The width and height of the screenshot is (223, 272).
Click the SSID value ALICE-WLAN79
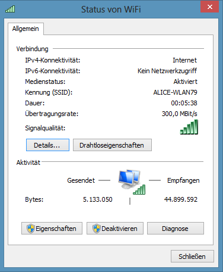[x=175, y=92]
